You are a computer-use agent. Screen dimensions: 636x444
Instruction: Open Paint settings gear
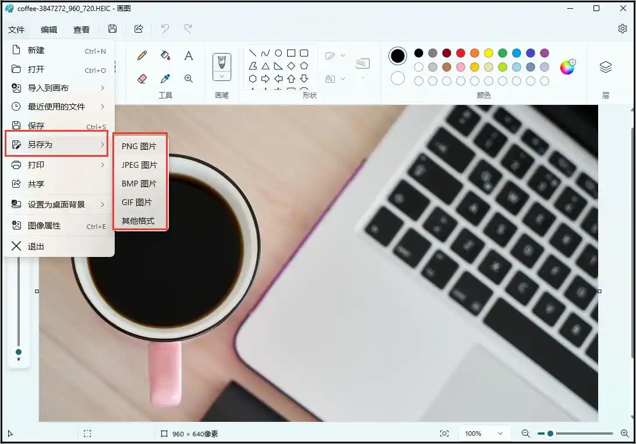(x=622, y=29)
